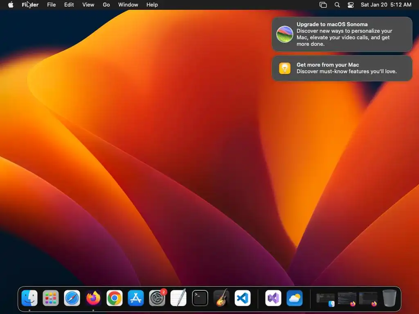Open the App Store icon
The height and width of the screenshot is (314, 419).
coord(136,298)
